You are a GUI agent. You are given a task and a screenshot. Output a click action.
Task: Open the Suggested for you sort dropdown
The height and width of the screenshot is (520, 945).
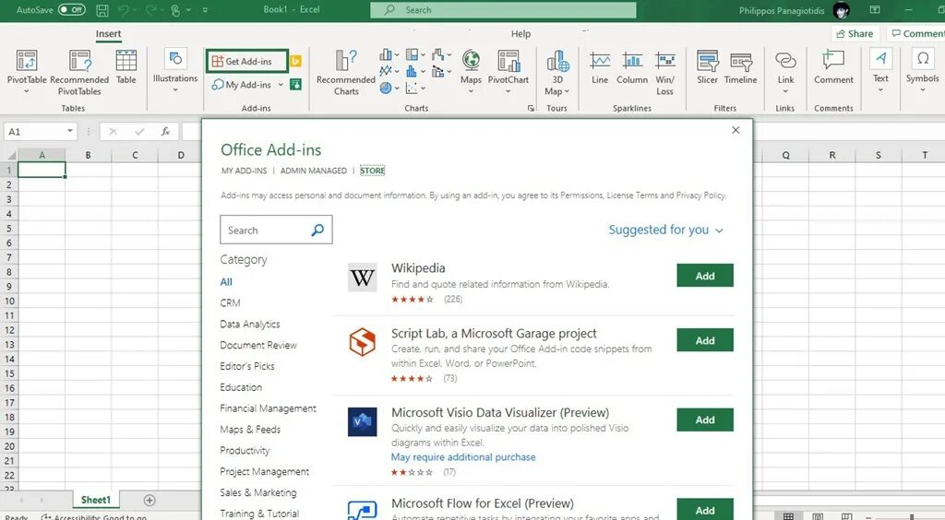pos(665,230)
